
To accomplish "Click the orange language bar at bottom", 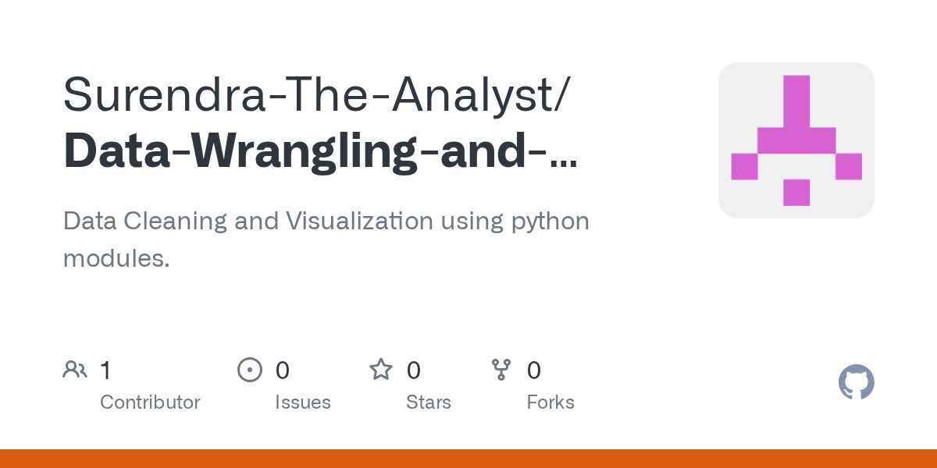I will 468,459.
